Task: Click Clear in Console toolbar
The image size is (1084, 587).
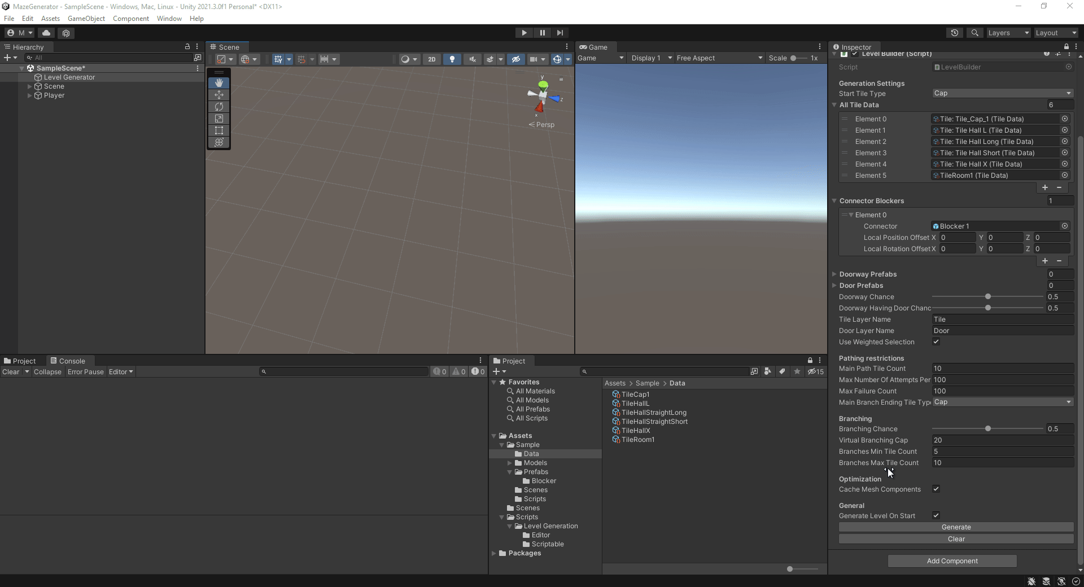Action: click(11, 372)
